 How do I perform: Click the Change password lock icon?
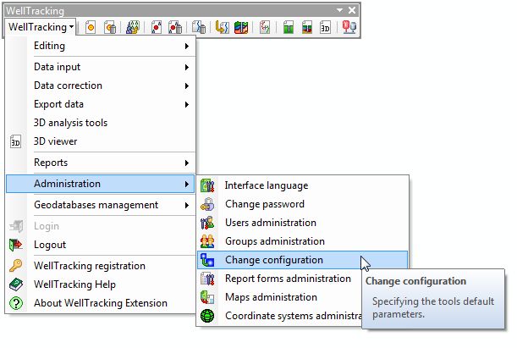pos(207,204)
